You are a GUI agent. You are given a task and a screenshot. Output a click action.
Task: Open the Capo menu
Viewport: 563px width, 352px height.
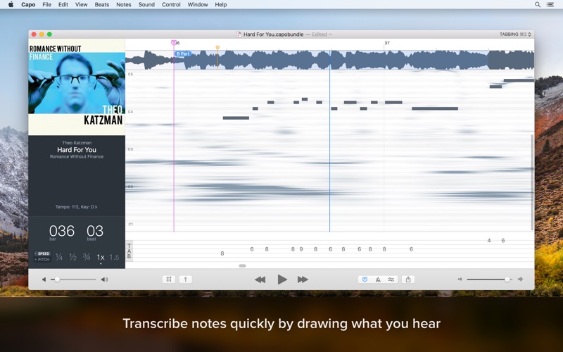(x=28, y=4)
